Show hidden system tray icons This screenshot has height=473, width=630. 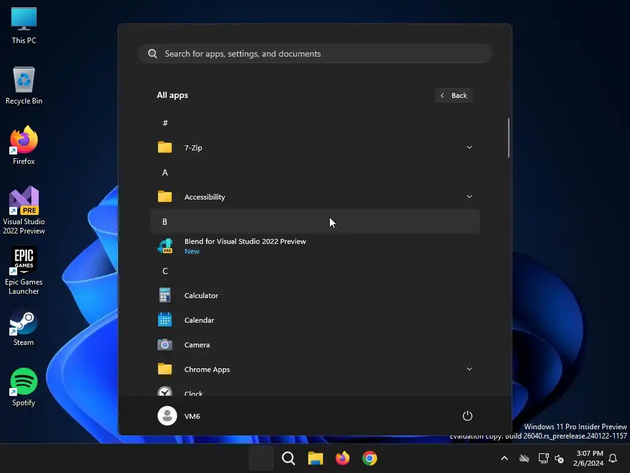pyautogui.click(x=504, y=458)
